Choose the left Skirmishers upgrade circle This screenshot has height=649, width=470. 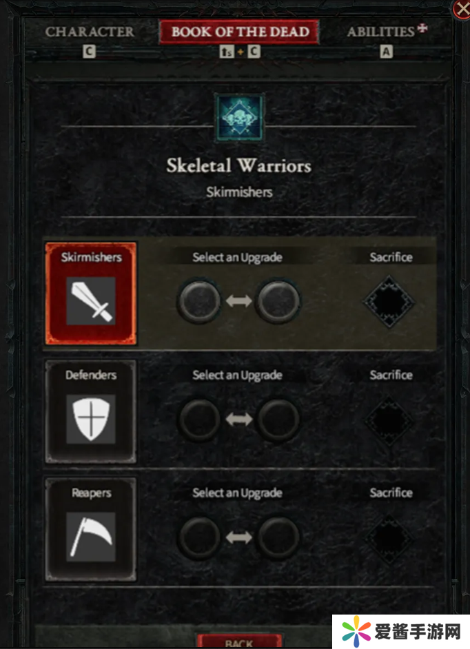199,301
